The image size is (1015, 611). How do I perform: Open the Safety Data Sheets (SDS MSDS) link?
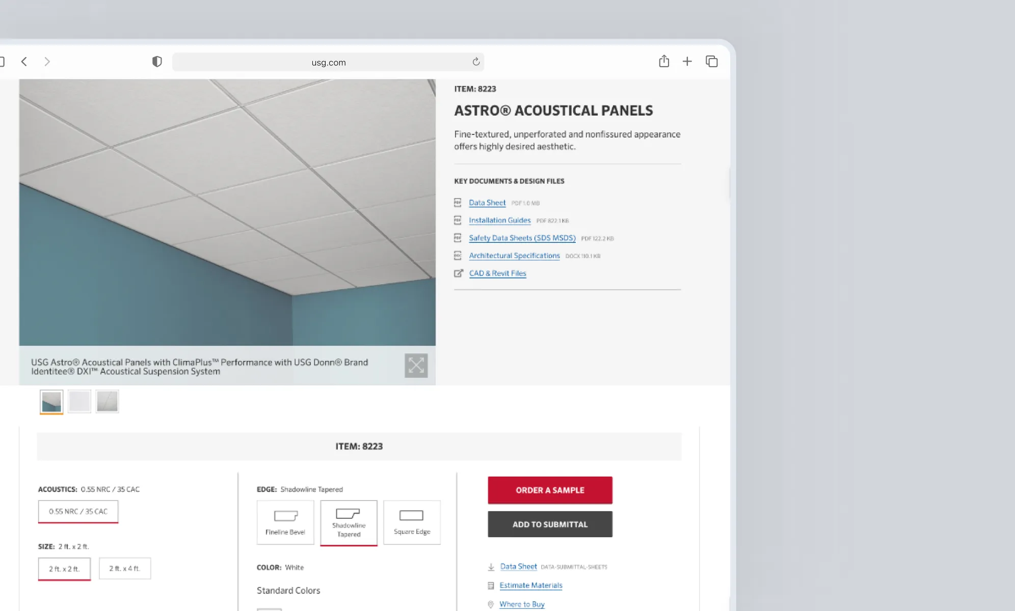click(x=522, y=238)
